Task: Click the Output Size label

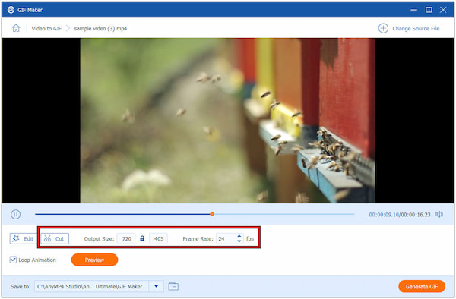Action: [99, 238]
